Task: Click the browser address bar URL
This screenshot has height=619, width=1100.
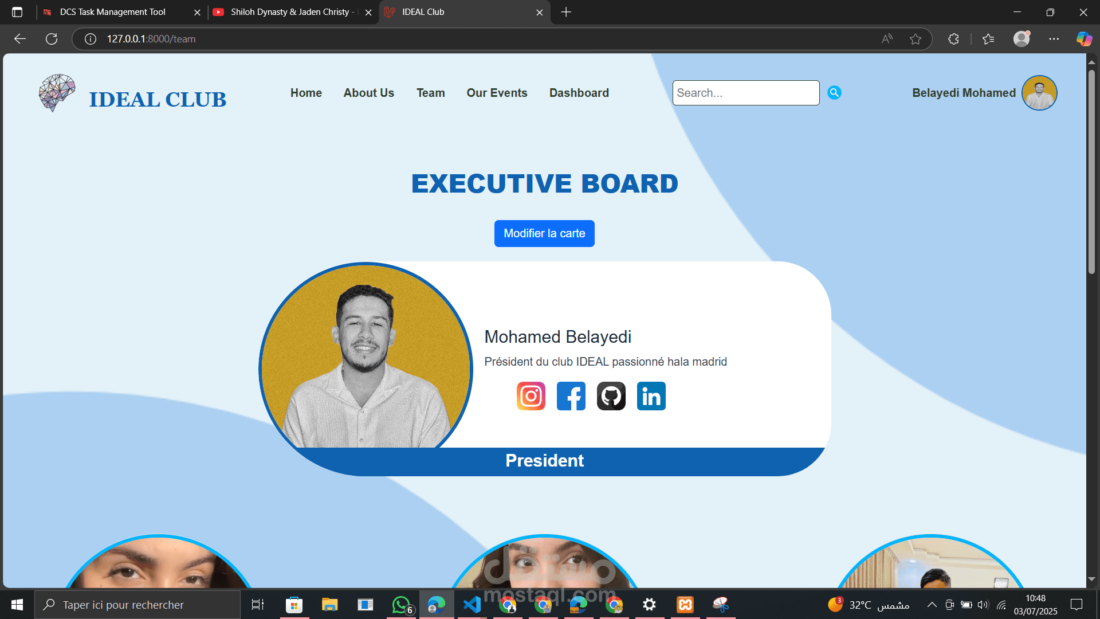Action: 151,39
